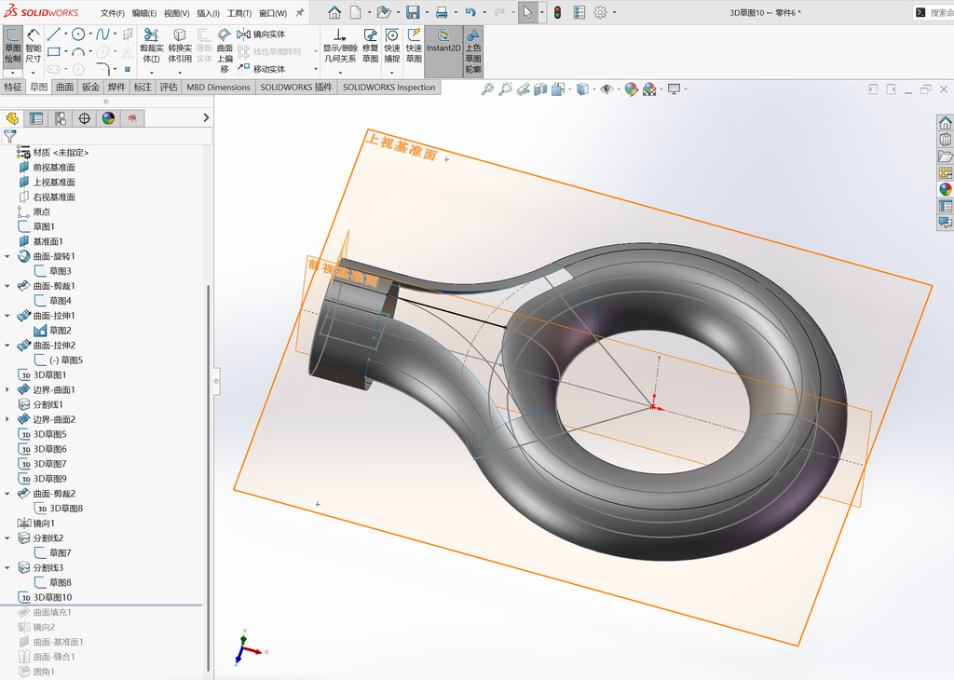
Task: Click the tree filter funnel icon
Action: (9, 136)
